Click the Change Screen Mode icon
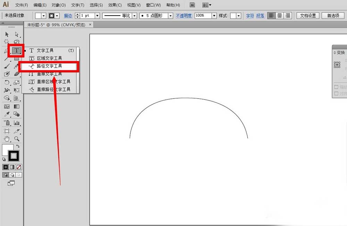This screenshot has width=347, height=226. click(11, 183)
